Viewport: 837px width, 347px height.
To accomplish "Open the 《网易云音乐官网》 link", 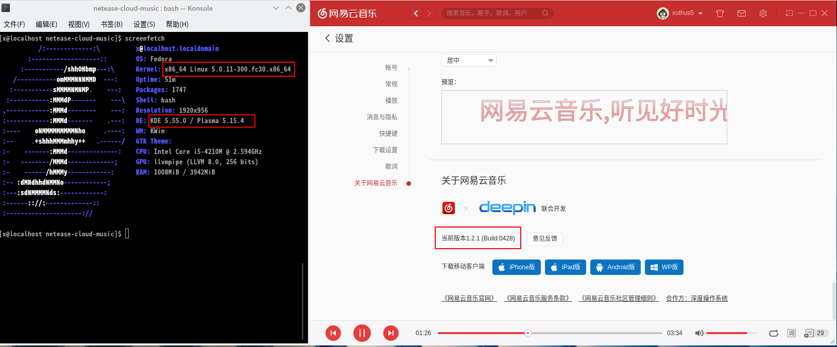I will [x=469, y=298].
